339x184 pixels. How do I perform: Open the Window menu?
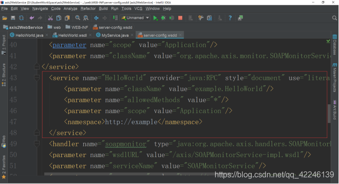[152, 9]
